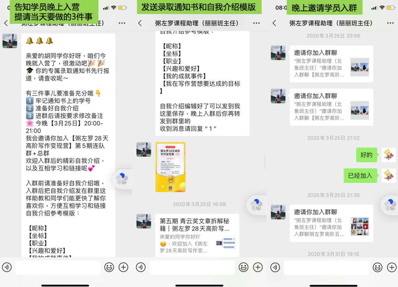The image size is (398, 287).
Task: Switch to voice input in 告知学员晚上入营 chat
Action: pos(7,267)
